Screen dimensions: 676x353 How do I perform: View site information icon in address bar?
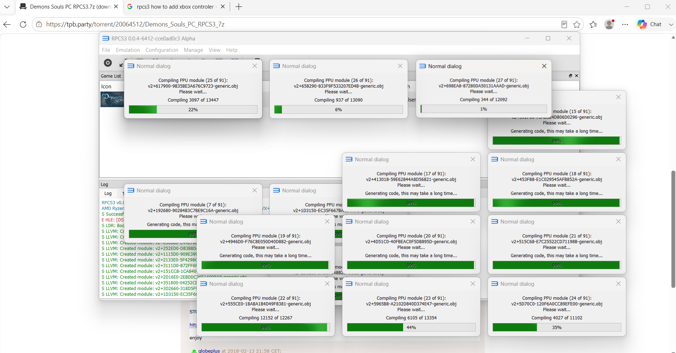coord(39,24)
